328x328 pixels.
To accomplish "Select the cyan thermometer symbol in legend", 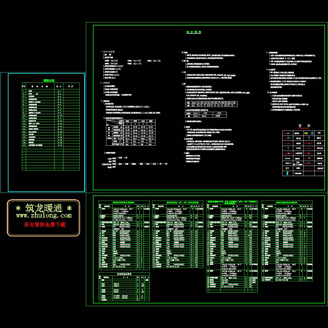I will 309,138.
